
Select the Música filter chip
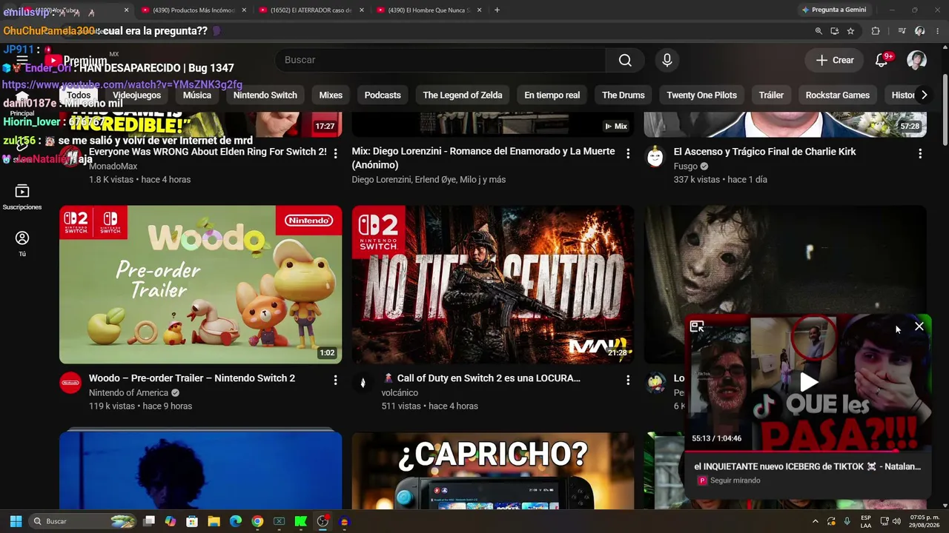(x=197, y=95)
